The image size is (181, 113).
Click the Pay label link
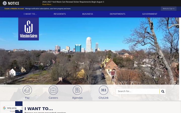click(x=27, y=98)
